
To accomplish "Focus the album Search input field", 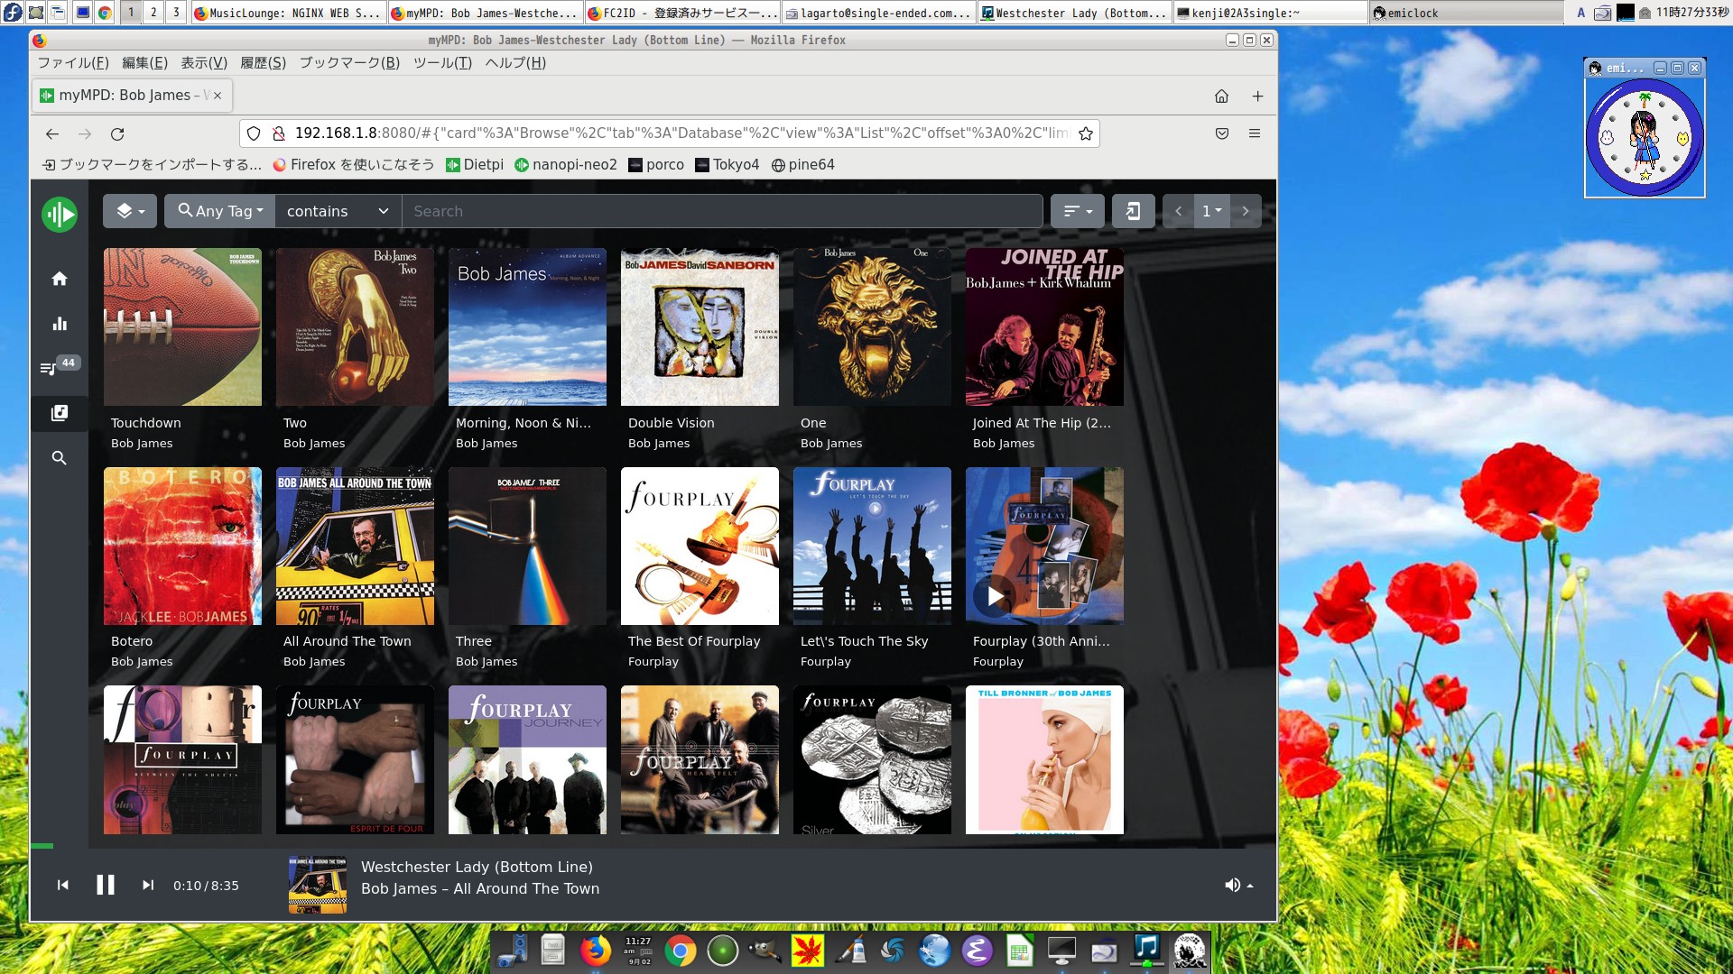I will [722, 211].
